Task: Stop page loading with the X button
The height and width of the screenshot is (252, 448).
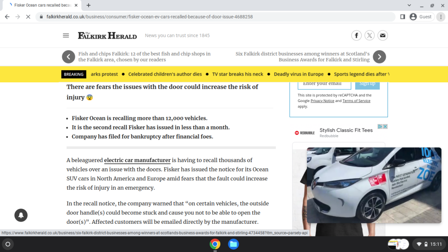Action: tap(28, 17)
